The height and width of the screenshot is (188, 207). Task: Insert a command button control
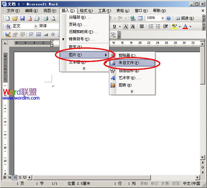click(46, 35)
